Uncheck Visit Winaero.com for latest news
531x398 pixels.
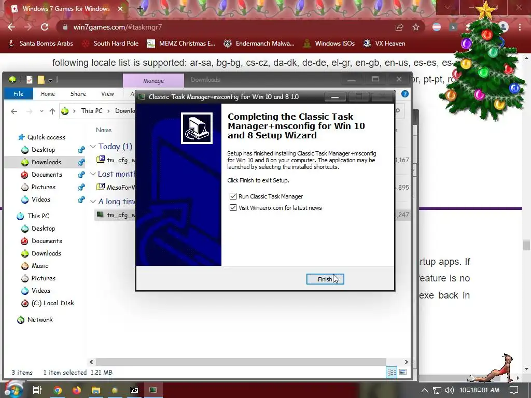[233, 207]
